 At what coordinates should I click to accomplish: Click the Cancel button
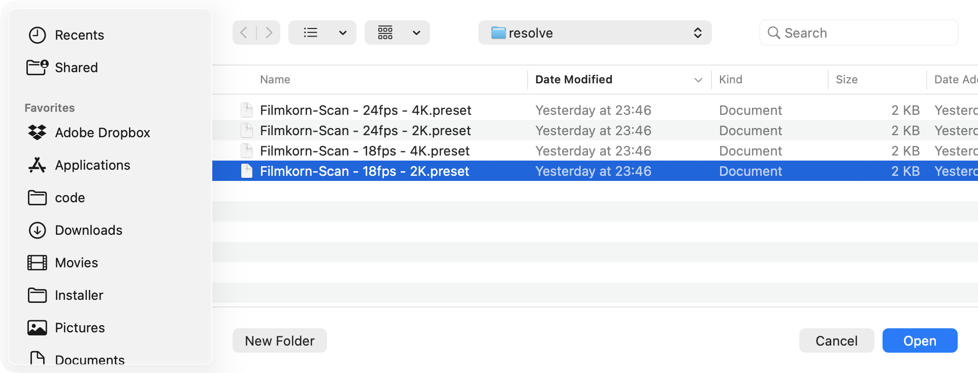836,340
